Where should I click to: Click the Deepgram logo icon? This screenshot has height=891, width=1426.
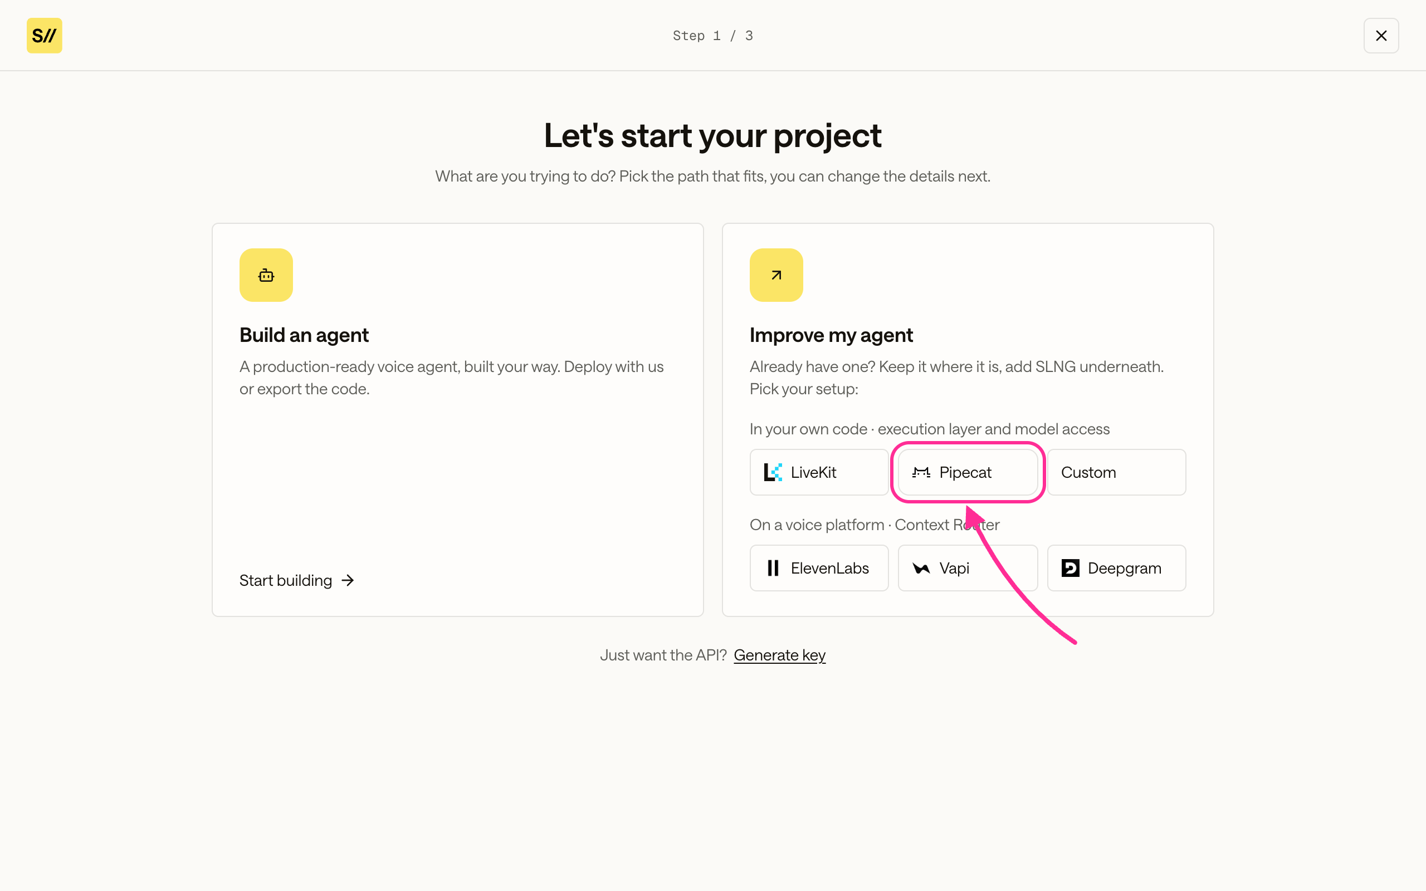tap(1070, 568)
